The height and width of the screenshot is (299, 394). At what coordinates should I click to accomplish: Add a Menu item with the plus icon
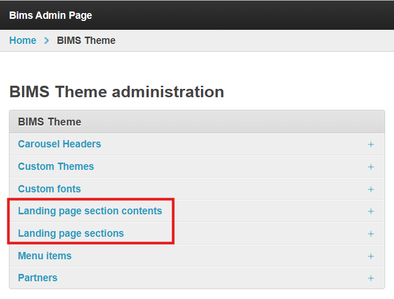371,256
